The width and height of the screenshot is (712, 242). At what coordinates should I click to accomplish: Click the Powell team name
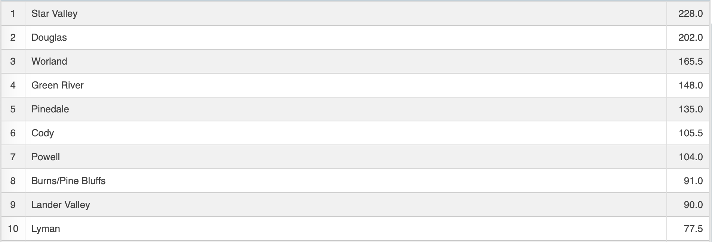click(x=46, y=157)
